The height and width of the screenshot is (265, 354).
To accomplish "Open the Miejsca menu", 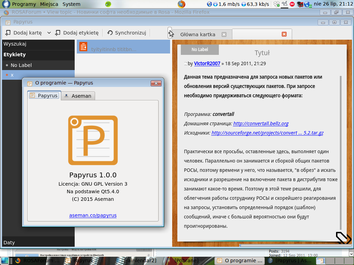I will pyautogui.click(x=49, y=4).
